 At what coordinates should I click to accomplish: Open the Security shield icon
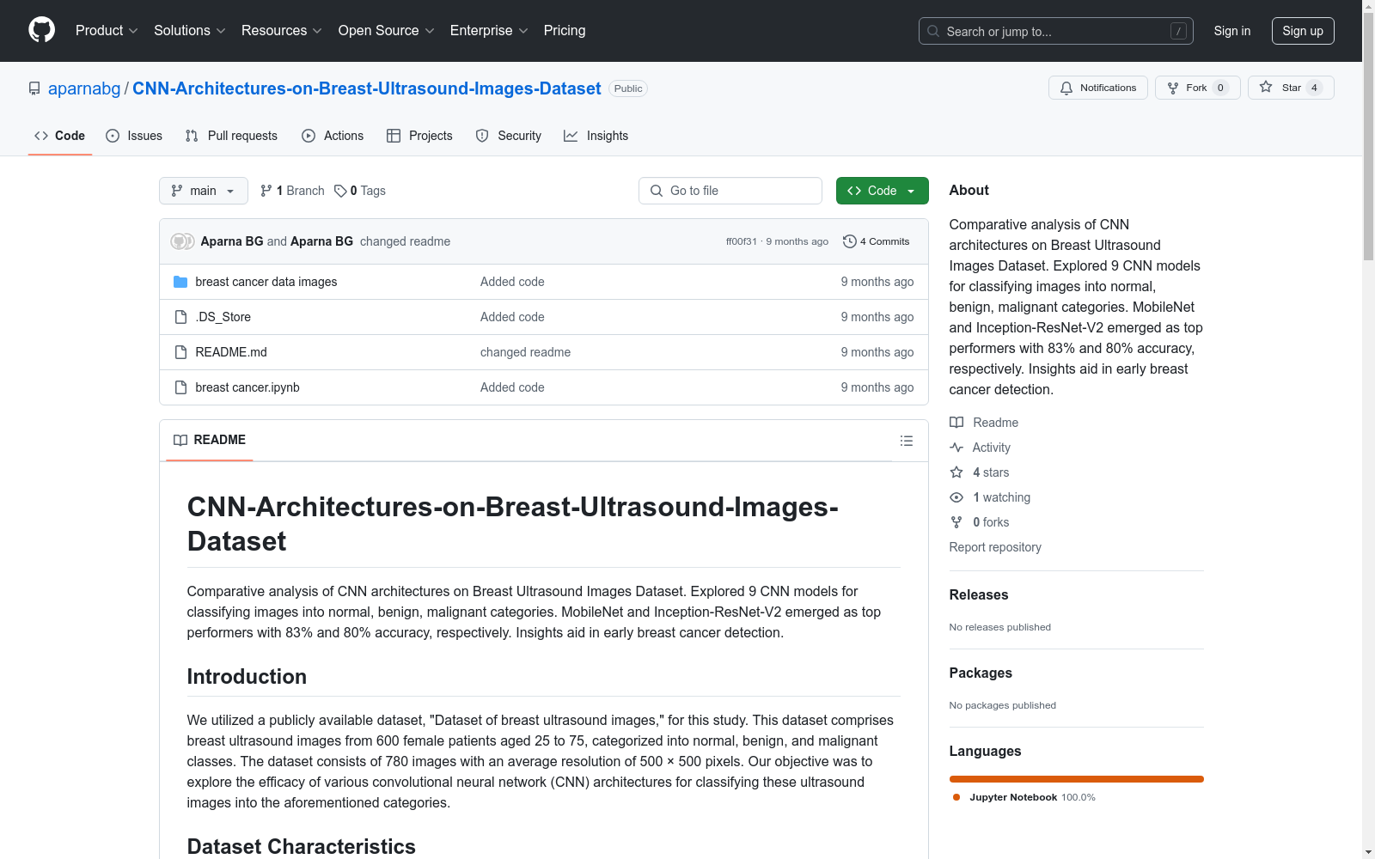pos(481,136)
